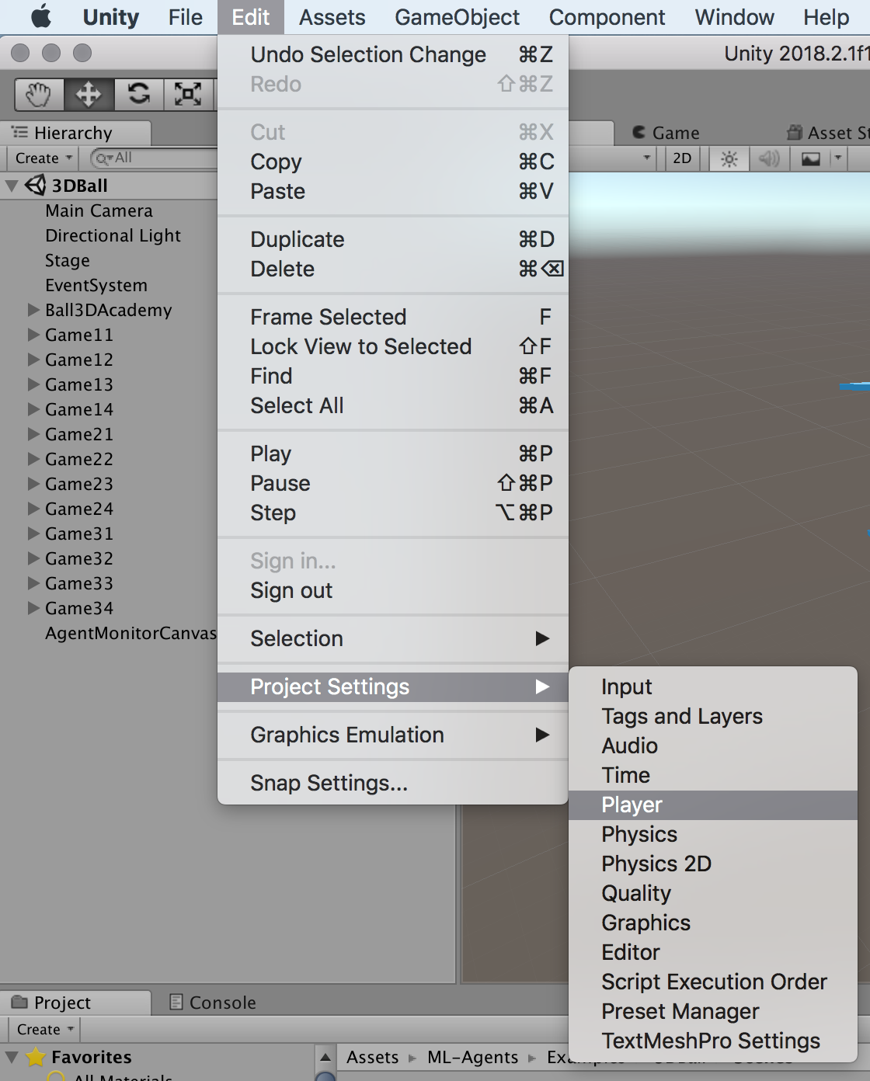Image resolution: width=870 pixels, height=1081 pixels.
Task: Select the Move tool
Action: (x=88, y=95)
